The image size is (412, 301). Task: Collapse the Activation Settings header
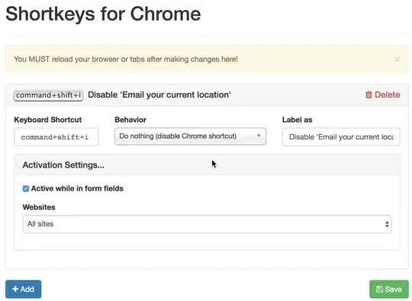tap(207, 165)
